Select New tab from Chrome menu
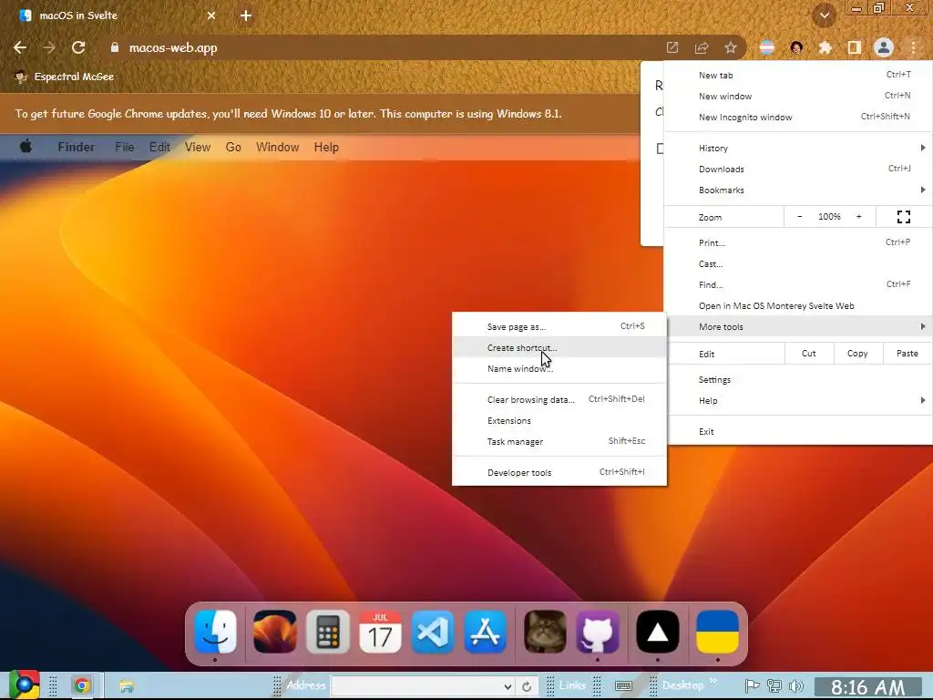 (x=798, y=75)
